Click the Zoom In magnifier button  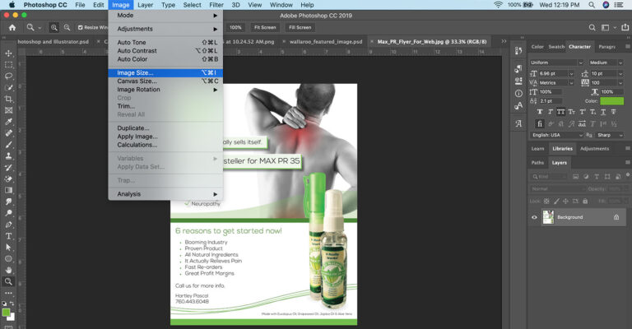53,27
